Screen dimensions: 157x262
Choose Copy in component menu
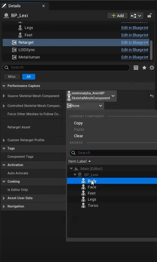pos(78,123)
